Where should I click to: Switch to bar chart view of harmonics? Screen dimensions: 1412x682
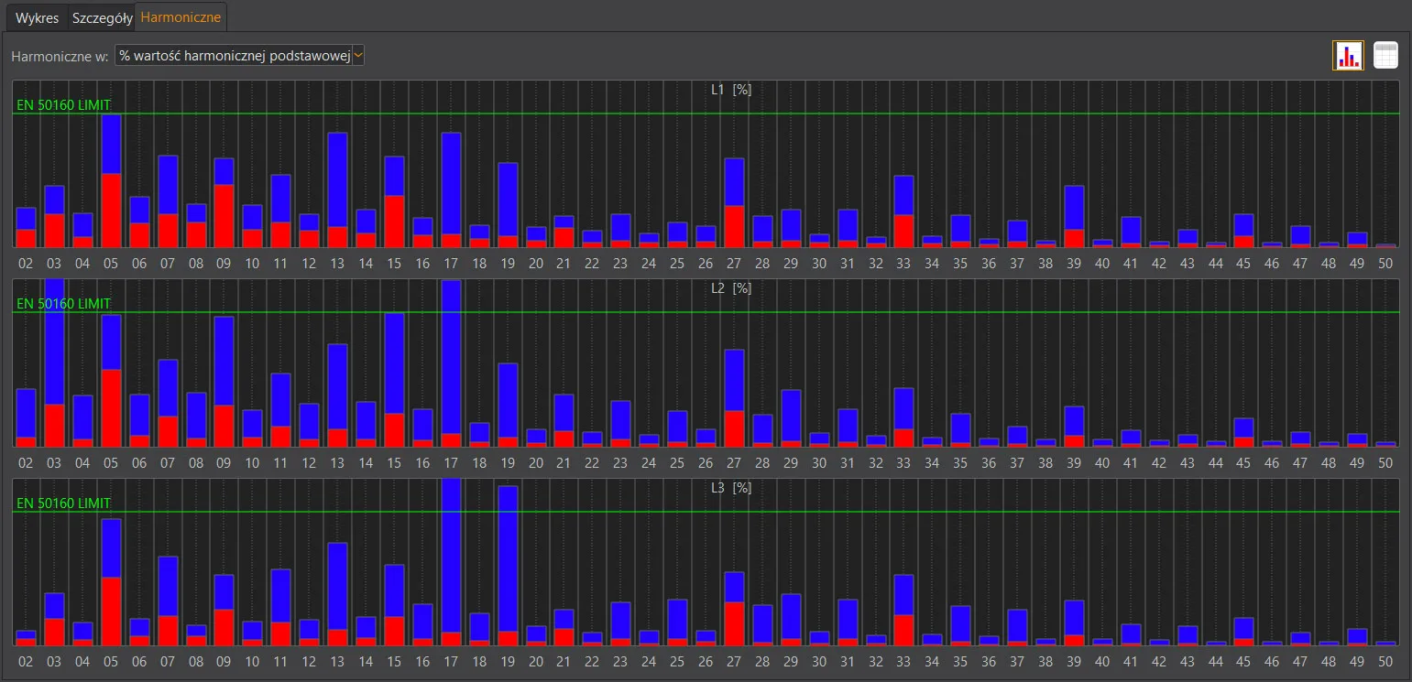1348,56
